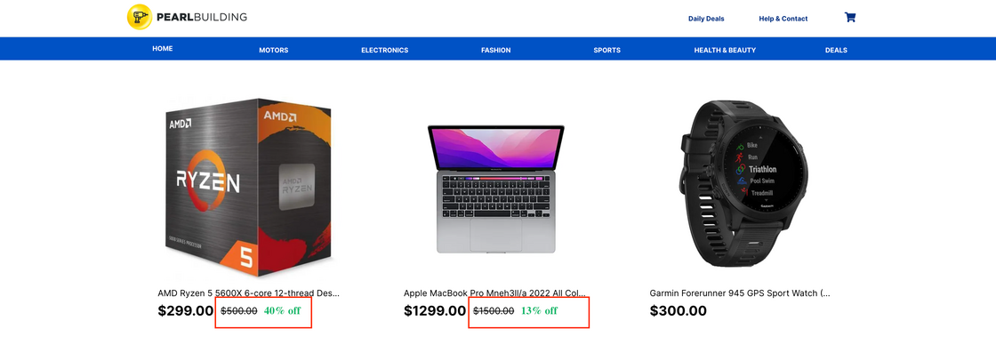
Task: Click the Apple MacBook Pro product title
Action: point(494,293)
